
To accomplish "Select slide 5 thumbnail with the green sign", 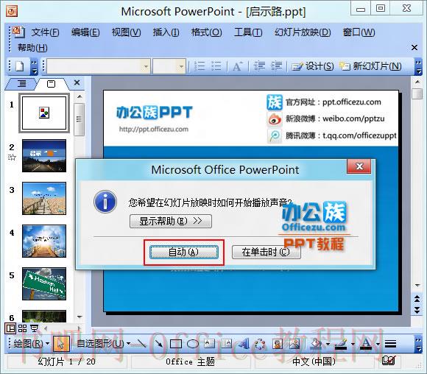I will coord(44,284).
